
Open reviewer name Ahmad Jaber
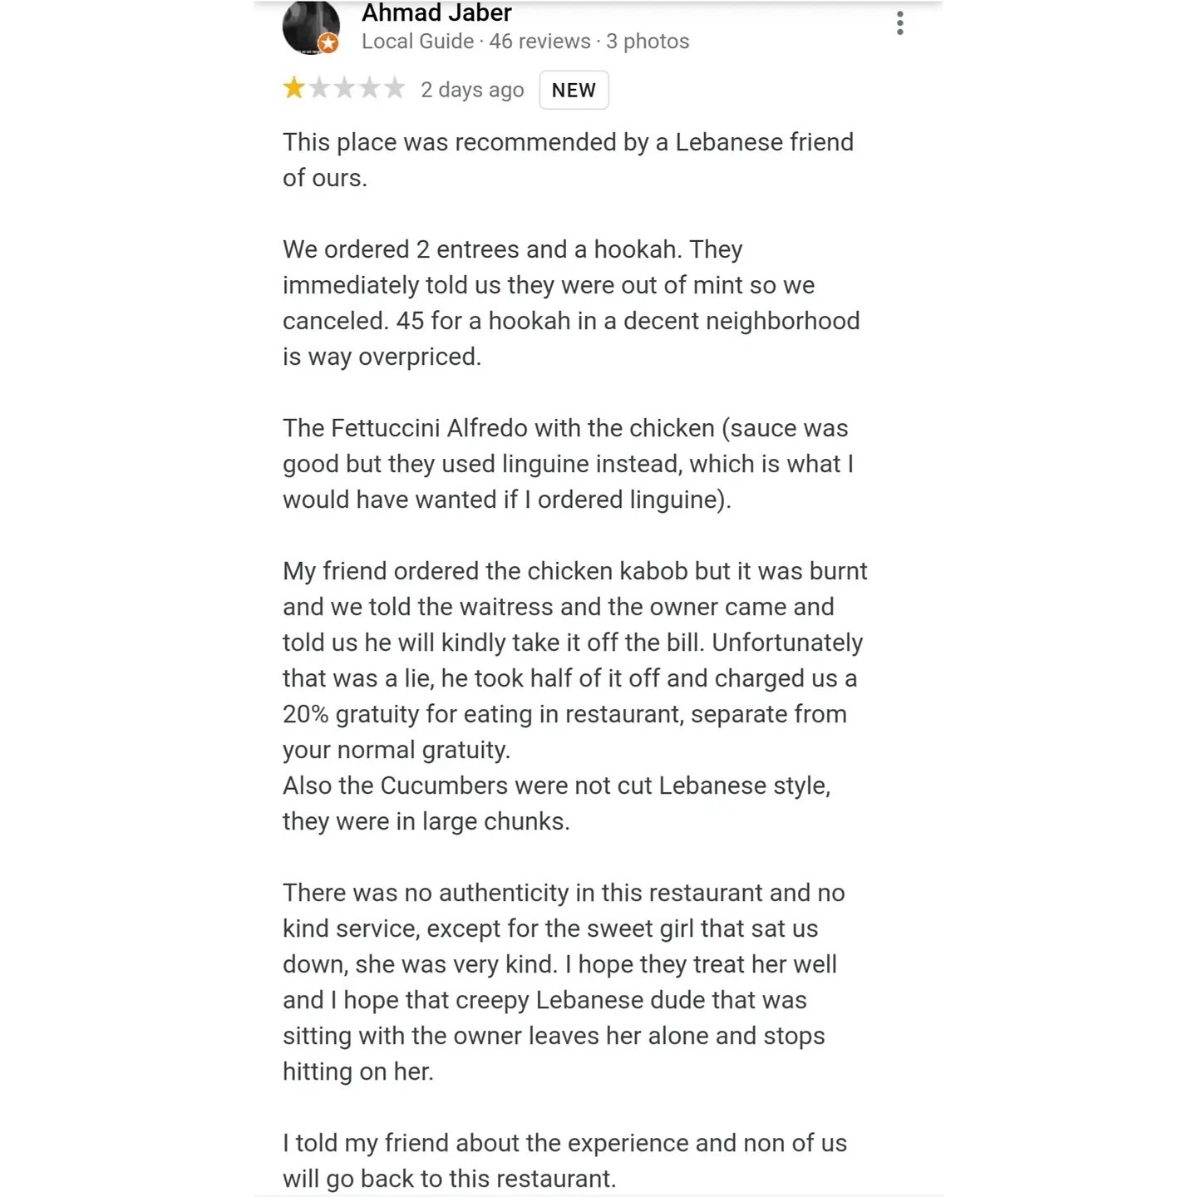(436, 13)
